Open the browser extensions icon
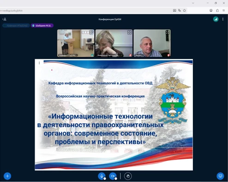This screenshot has height=182, width=228. (x=217, y=11)
